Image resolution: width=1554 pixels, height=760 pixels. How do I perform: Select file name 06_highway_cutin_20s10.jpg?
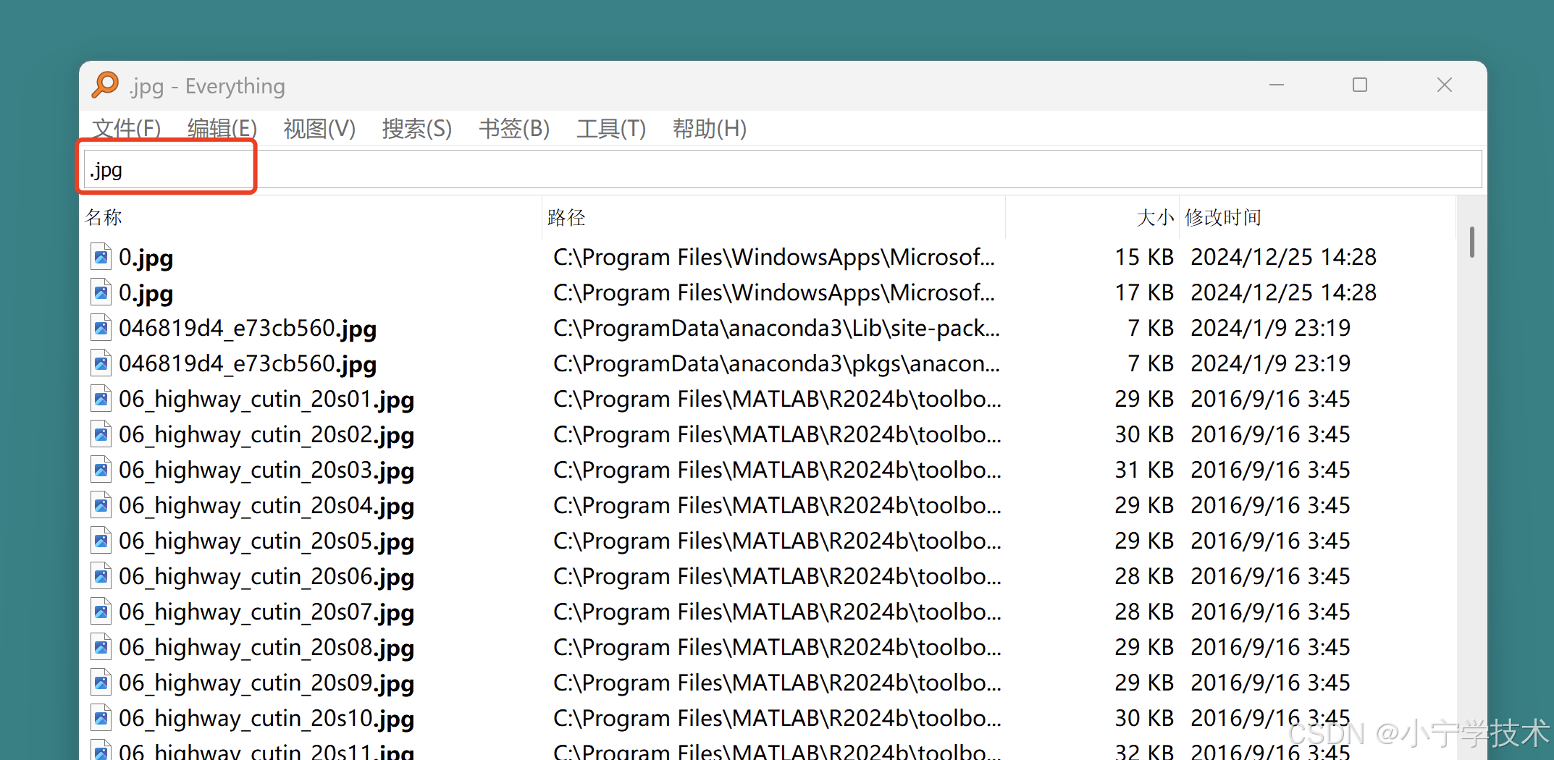pos(266,719)
